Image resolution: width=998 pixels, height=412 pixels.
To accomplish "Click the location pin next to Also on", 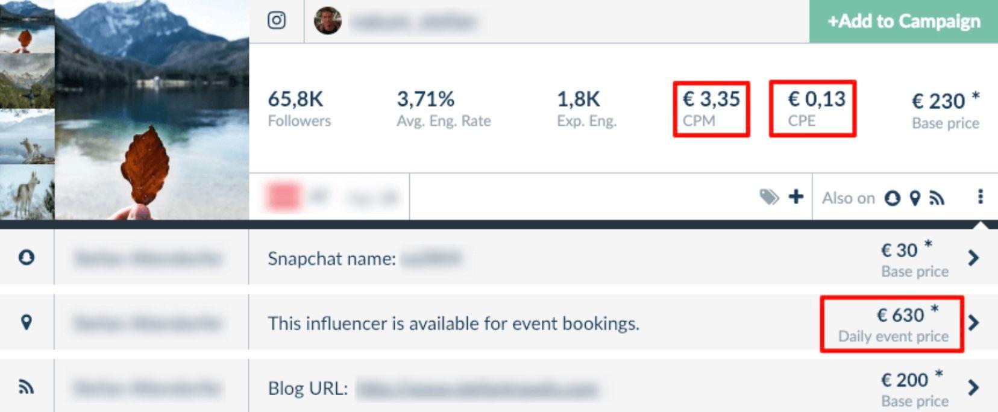I will 915,198.
